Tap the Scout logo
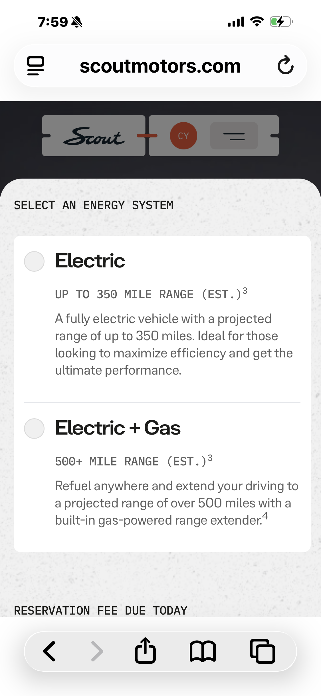 (94, 136)
